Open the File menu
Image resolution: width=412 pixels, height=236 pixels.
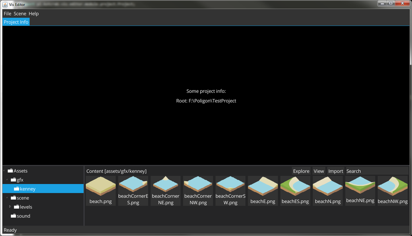click(7, 14)
